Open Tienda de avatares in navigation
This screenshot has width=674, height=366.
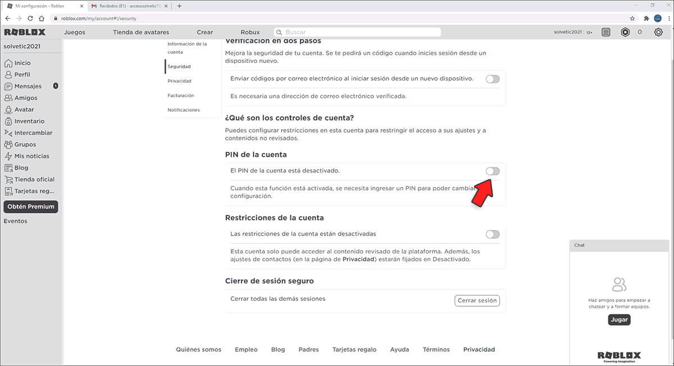141,32
